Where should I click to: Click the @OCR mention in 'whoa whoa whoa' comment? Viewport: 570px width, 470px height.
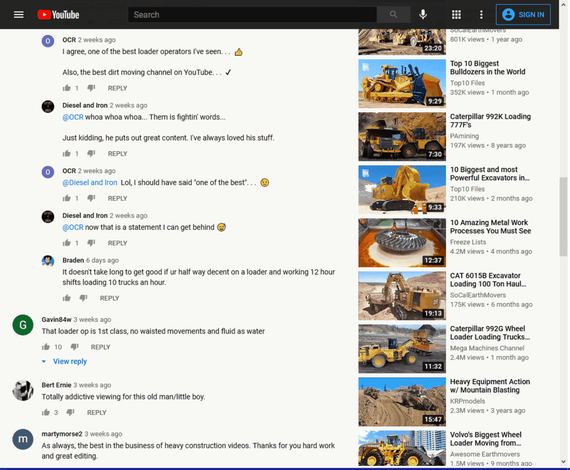click(73, 117)
